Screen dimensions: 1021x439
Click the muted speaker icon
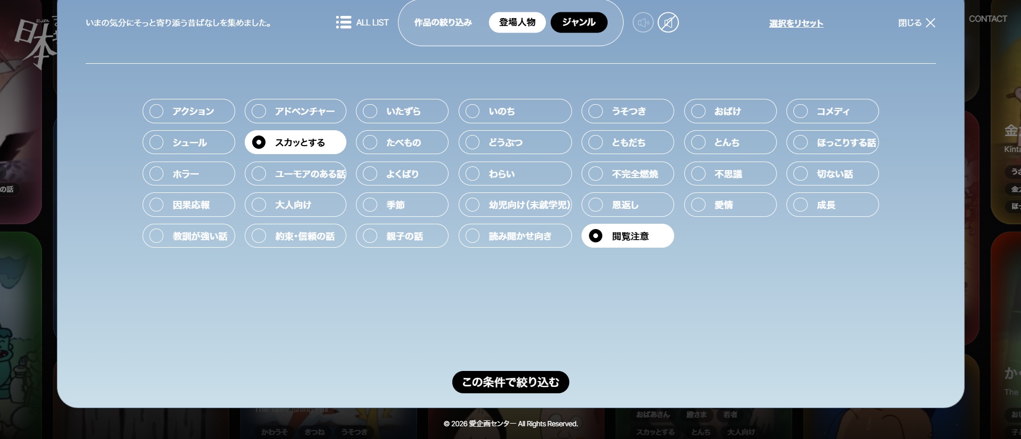[668, 23]
